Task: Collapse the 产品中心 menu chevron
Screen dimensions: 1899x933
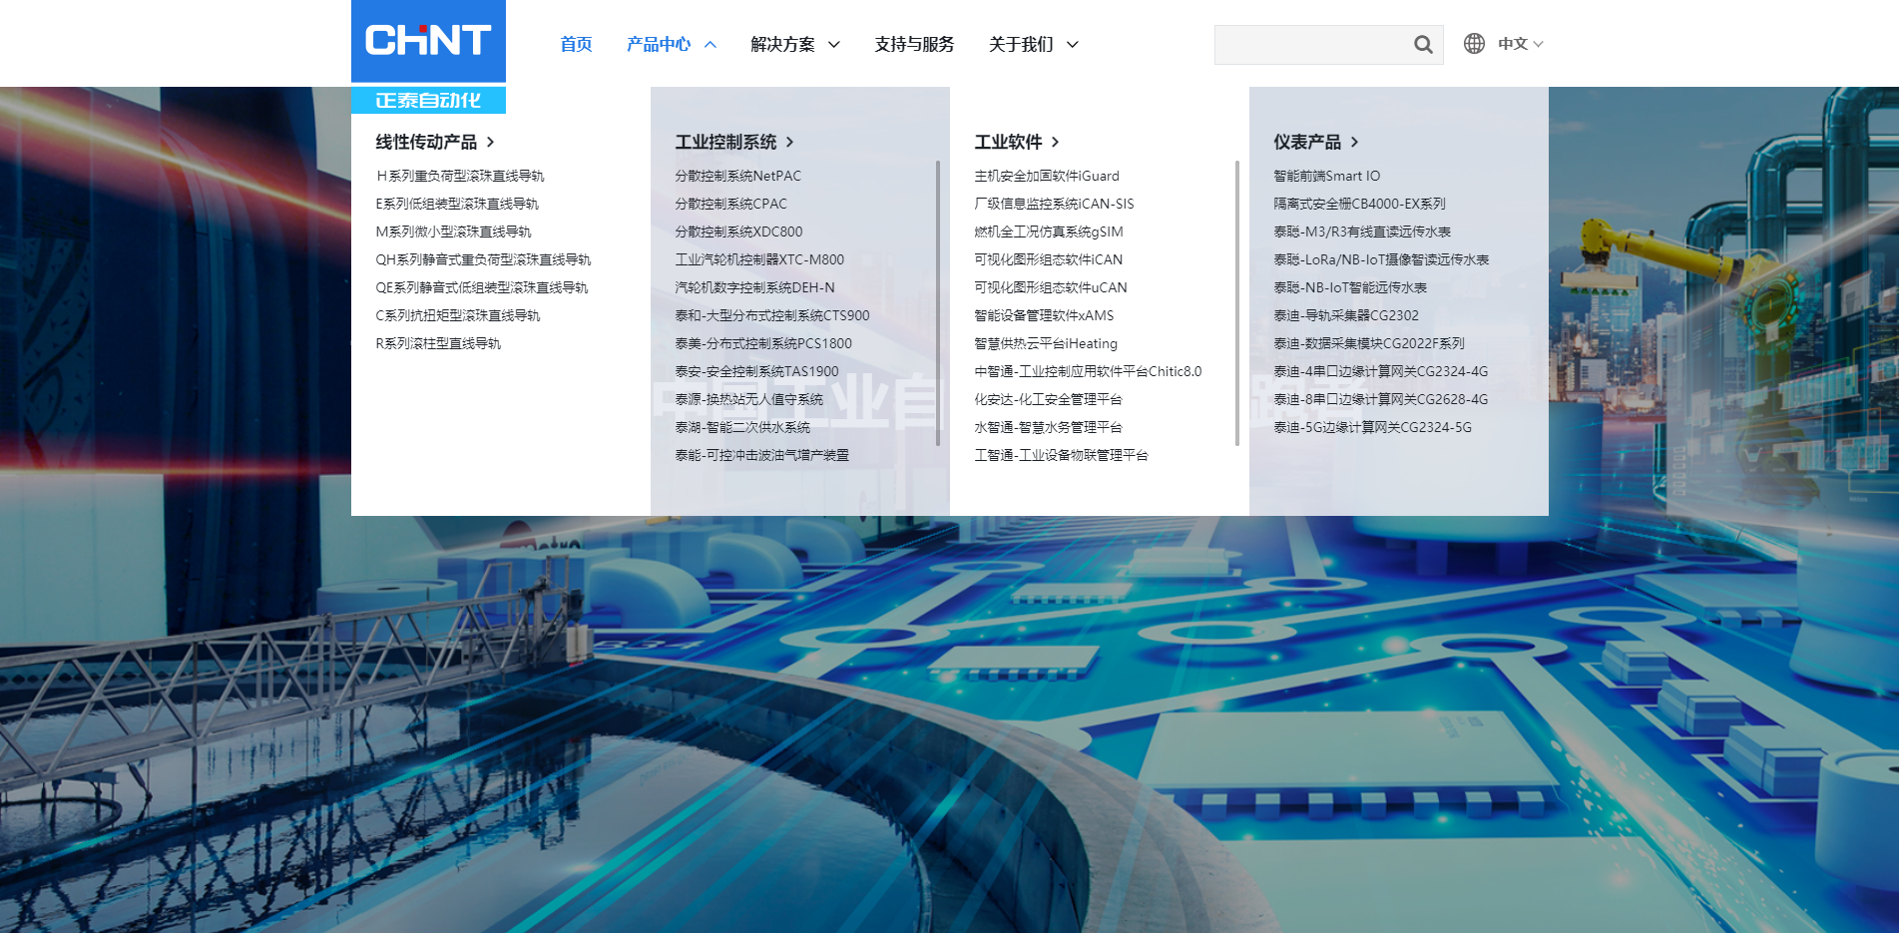Action: pyautogui.click(x=711, y=45)
